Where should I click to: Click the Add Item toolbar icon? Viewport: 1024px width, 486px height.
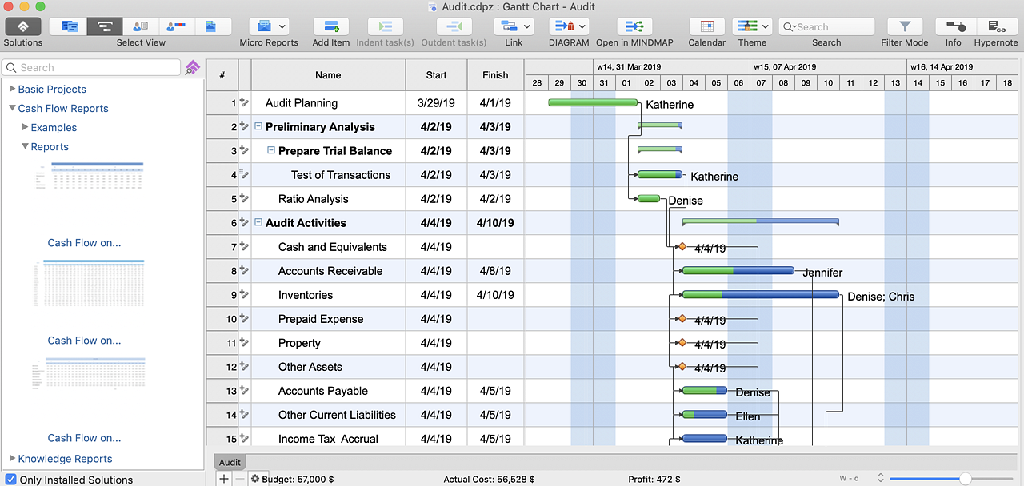click(x=330, y=26)
